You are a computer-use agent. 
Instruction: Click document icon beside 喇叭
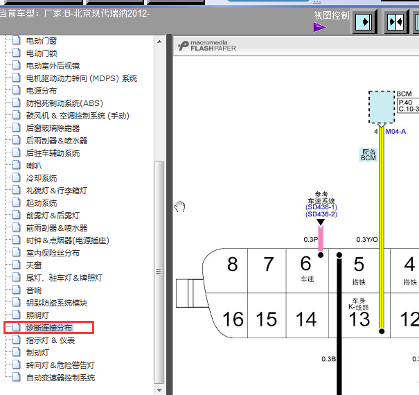click(17, 165)
